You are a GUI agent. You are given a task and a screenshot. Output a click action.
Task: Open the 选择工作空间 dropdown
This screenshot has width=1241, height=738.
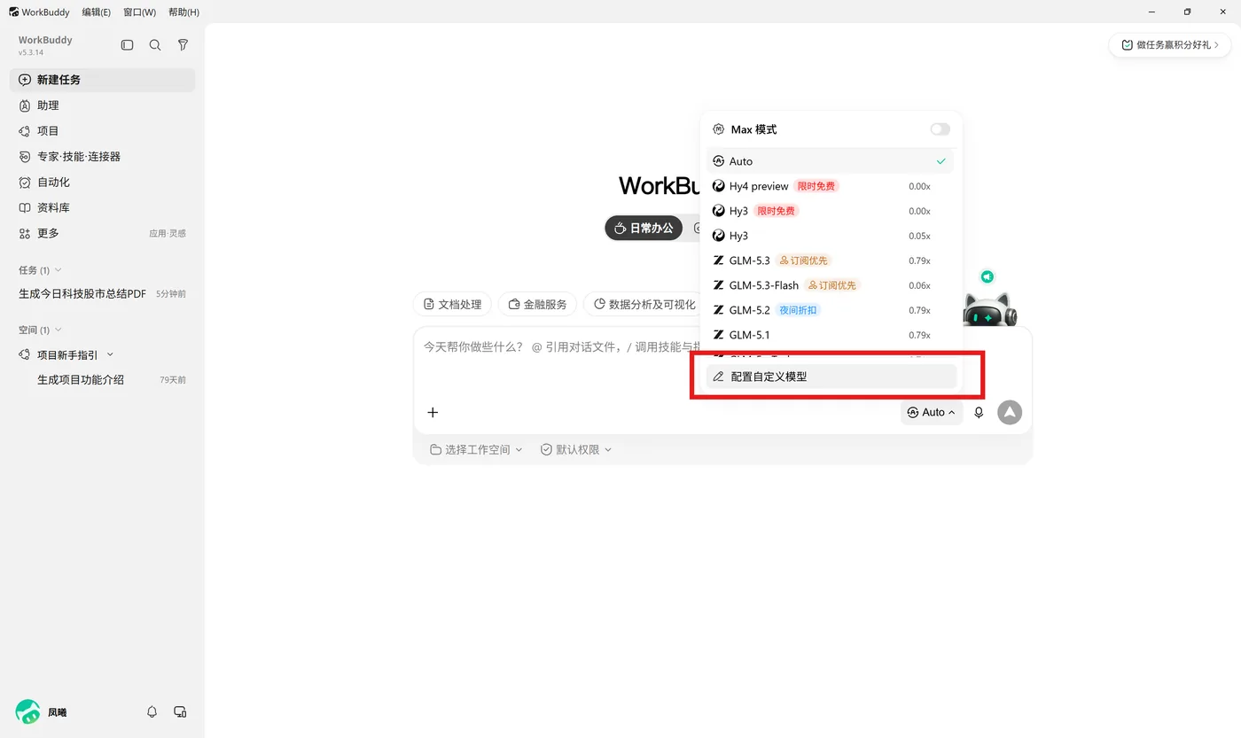pos(476,450)
